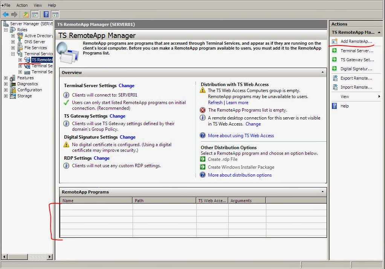This screenshot has width=385, height=269.
Task: Expand the File Services tree node
Action: coord(13,48)
